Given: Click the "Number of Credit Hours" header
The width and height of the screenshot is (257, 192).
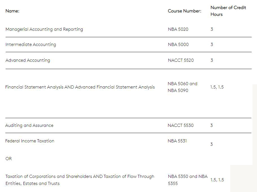Looking at the screenshot, I should (x=228, y=11).
